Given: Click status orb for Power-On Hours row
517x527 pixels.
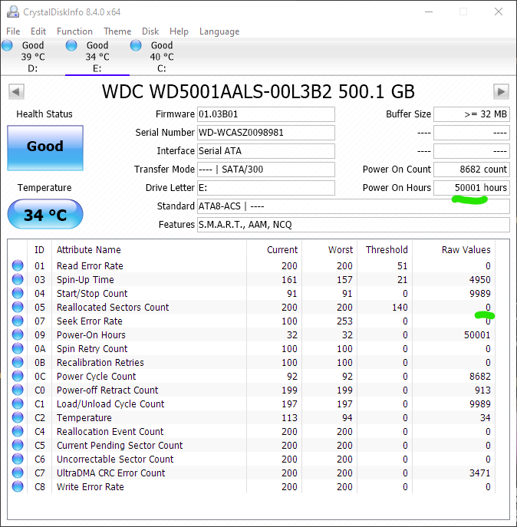Looking at the screenshot, I should (18, 334).
